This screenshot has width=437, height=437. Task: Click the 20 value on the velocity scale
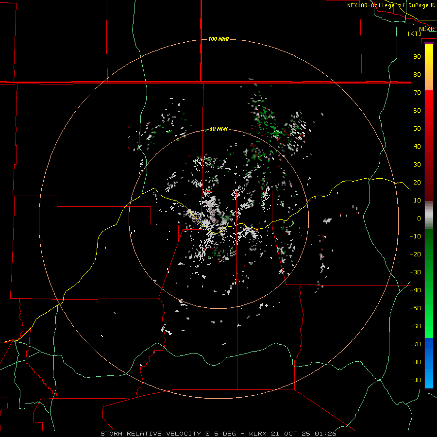coord(417,182)
